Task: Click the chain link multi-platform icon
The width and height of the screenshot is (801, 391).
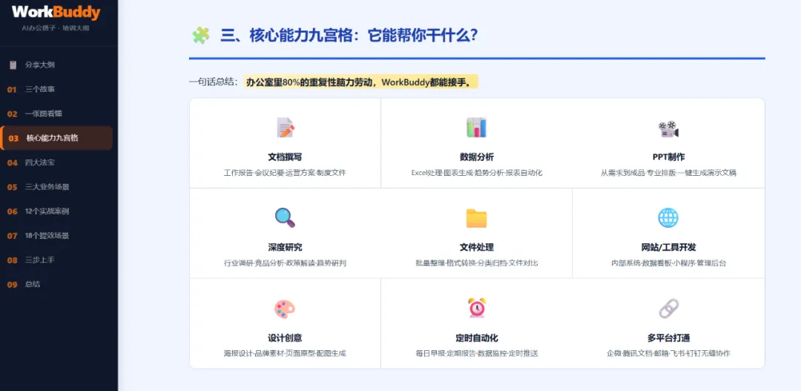Action: pos(668,309)
